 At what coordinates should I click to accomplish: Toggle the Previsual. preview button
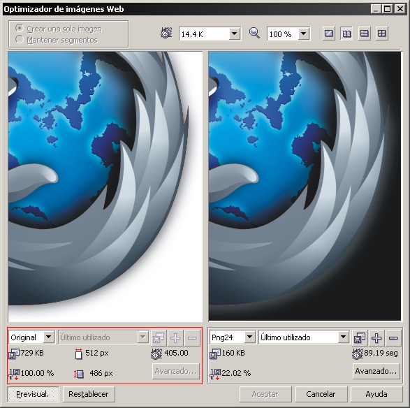pyautogui.click(x=33, y=394)
